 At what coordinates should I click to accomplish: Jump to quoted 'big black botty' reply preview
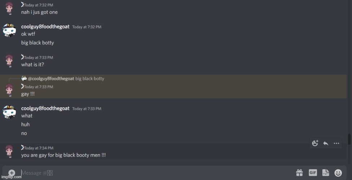(90, 79)
